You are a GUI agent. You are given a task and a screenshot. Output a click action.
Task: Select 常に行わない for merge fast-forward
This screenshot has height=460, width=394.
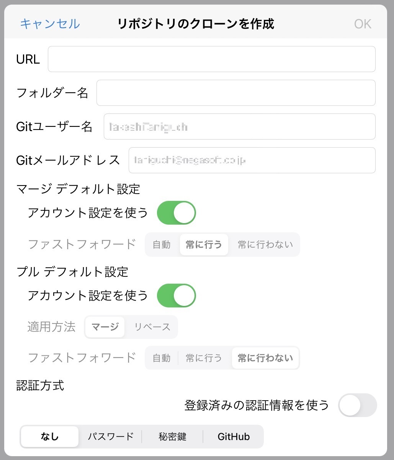point(265,244)
